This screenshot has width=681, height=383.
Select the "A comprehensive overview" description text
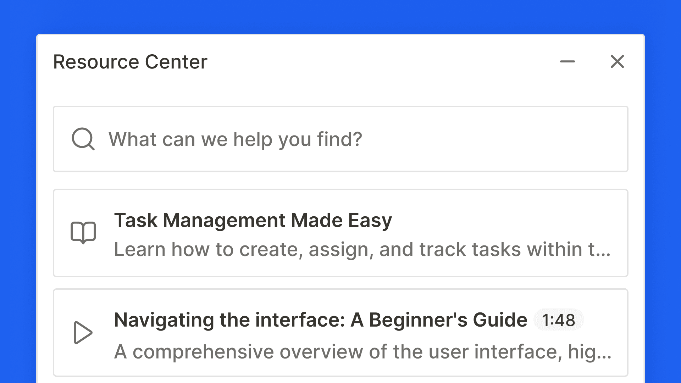362,352
